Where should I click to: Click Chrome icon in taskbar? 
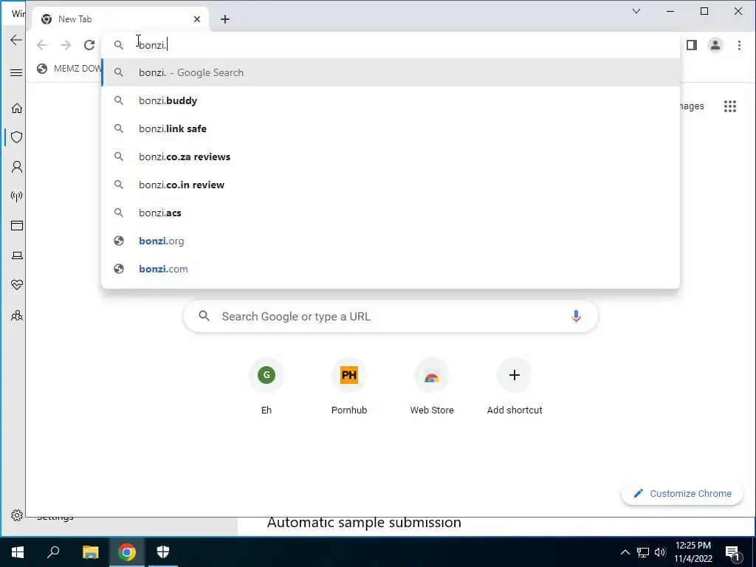coord(127,552)
